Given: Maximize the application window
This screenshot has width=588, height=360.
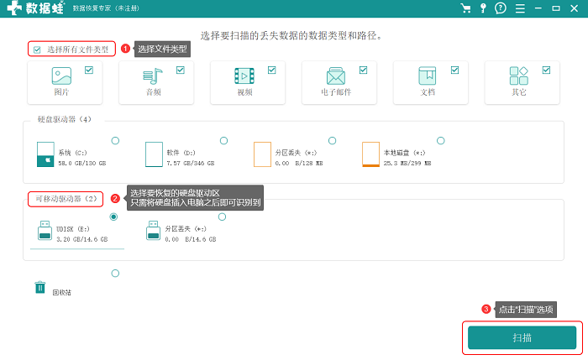Looking at the screenshot, I should point(556,8).
